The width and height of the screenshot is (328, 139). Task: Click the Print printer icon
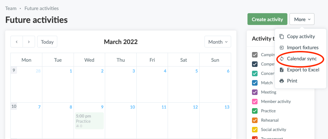tap(282, 81)
